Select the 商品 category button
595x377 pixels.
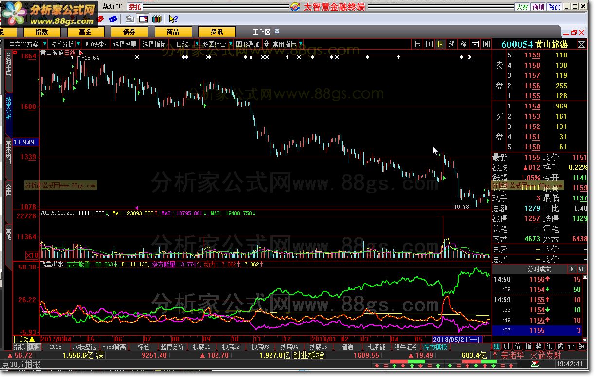pyautogui.click(x=173, y=32)
